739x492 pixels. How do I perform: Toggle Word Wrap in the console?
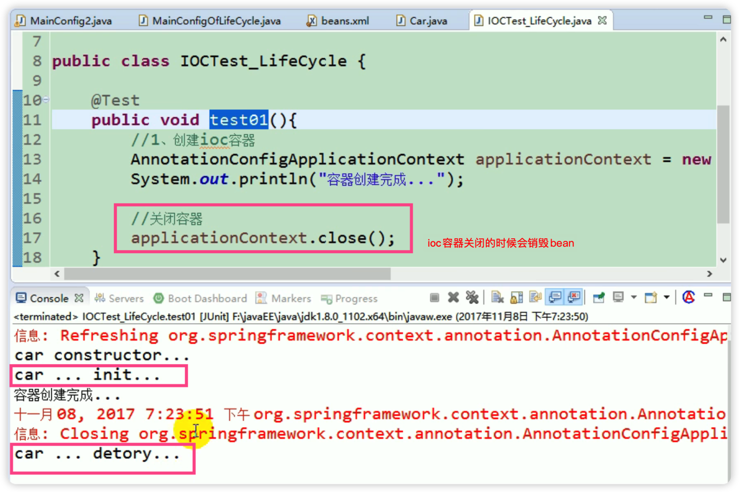click(x=535, y=298)
